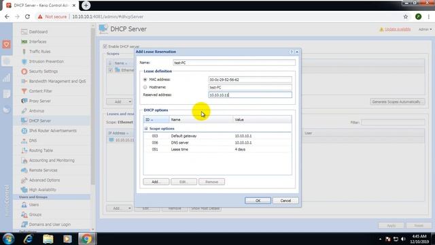Open Windows Explorer folder in taskbar

point(48,239)
